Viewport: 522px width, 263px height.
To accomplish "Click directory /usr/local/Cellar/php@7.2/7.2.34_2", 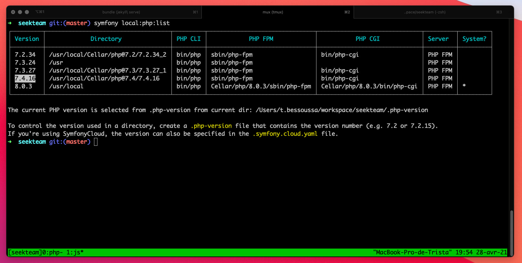I will (x=108, y=55).
